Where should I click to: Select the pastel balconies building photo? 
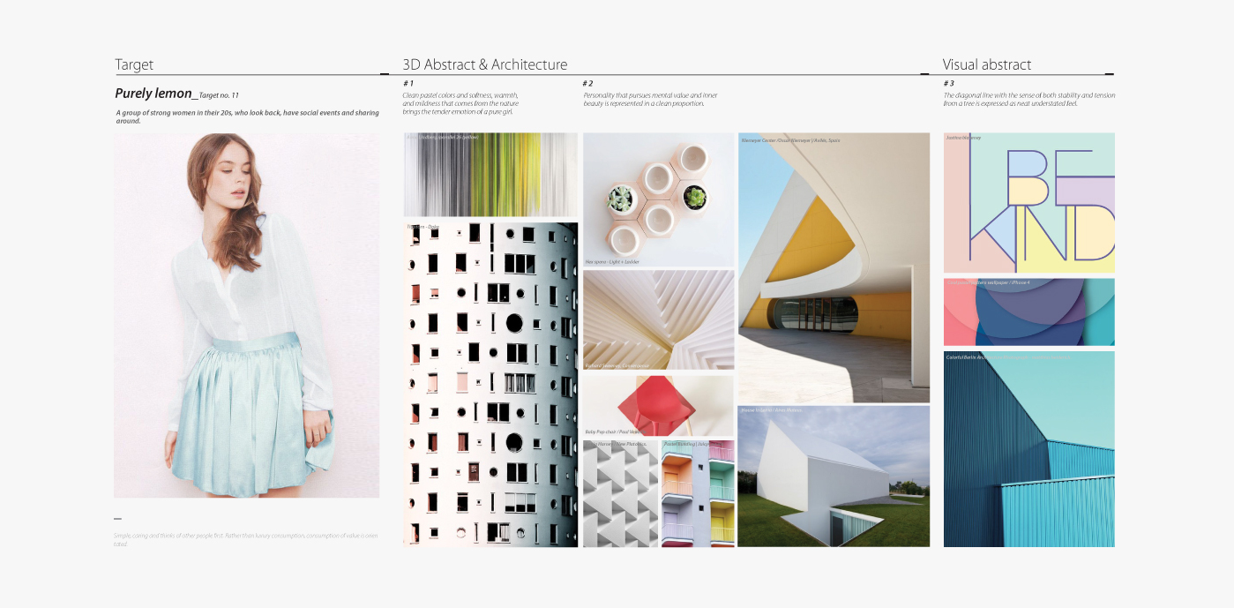tap(698, 493)
